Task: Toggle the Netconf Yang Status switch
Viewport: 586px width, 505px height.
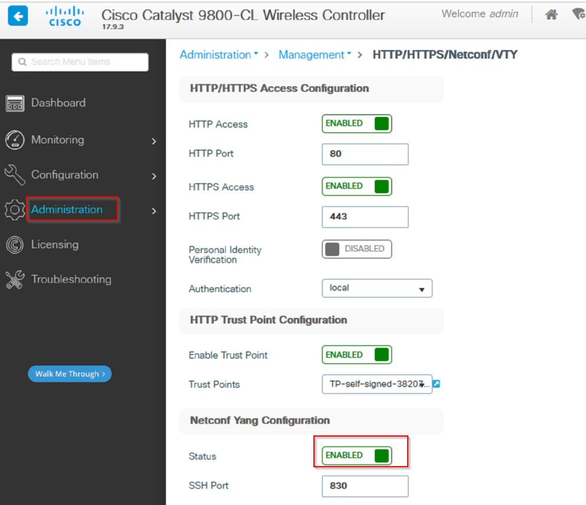Action: pos(357,455)
